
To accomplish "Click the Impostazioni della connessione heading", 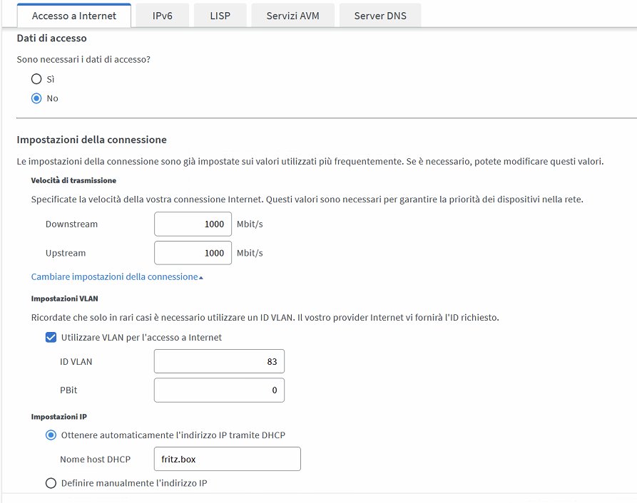I will point(91,140).
